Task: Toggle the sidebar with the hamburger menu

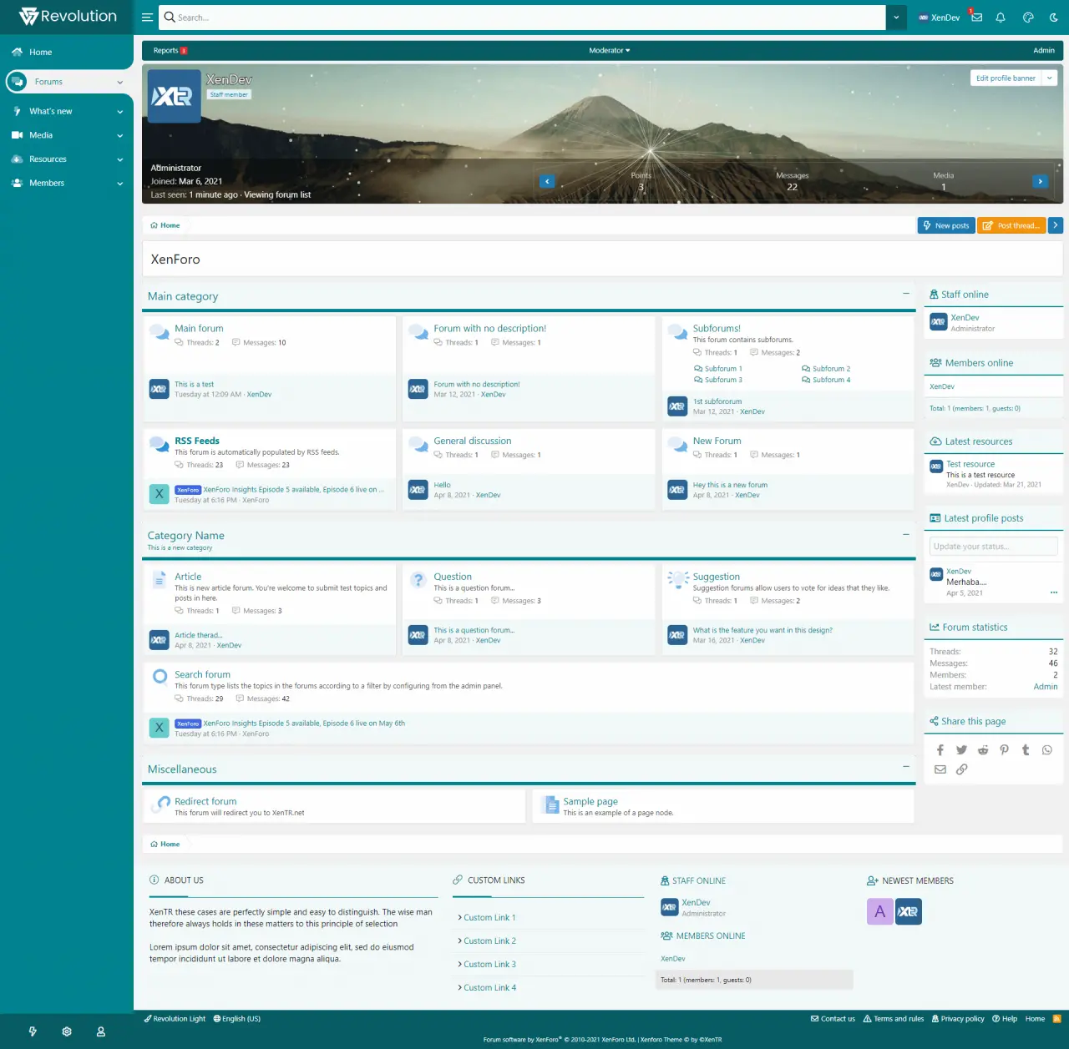Action: point(147,18)
